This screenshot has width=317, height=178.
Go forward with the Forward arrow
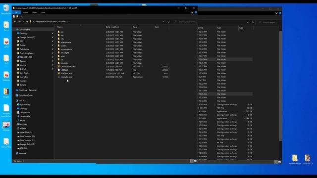tap(19, 22)
